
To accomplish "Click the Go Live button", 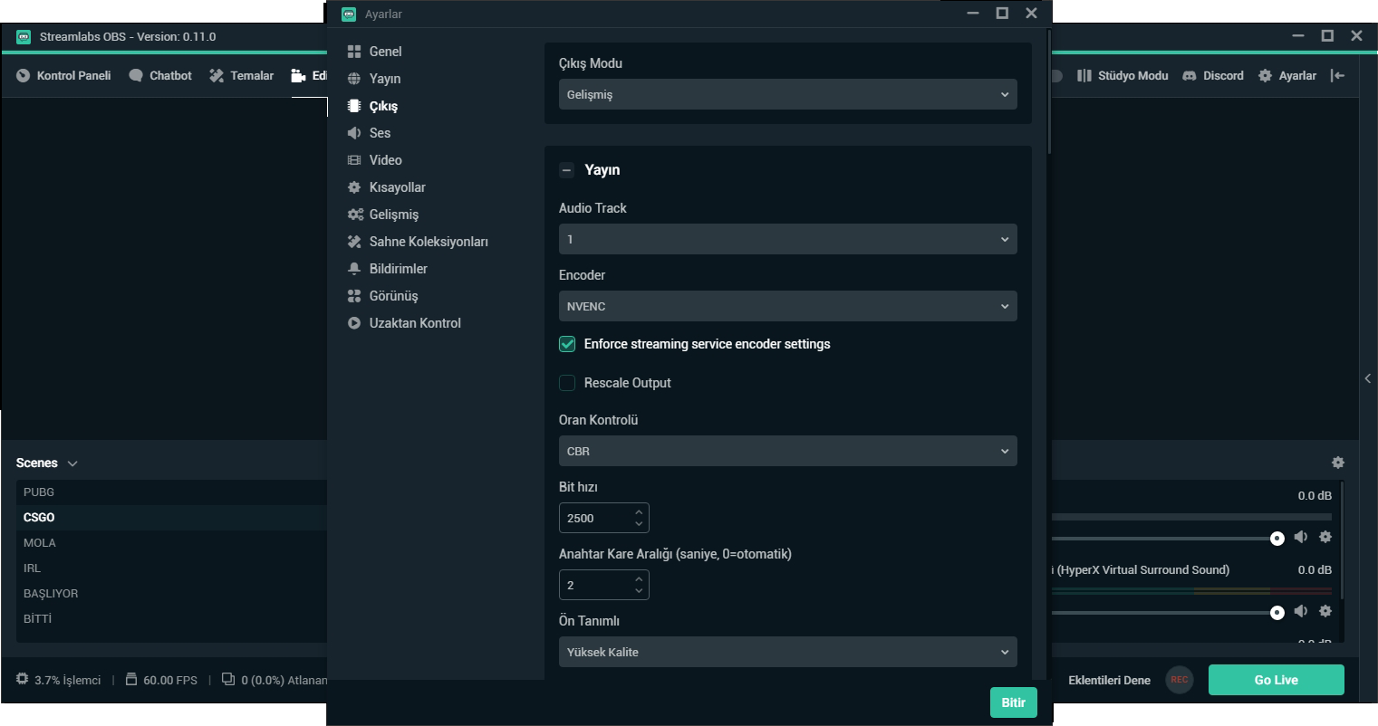I will click(1276, 680).
